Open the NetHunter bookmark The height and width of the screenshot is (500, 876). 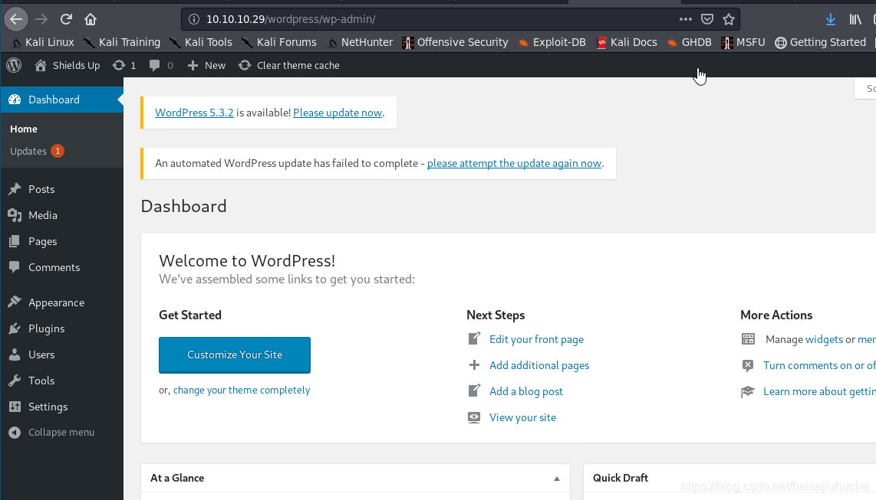[361, 42]
